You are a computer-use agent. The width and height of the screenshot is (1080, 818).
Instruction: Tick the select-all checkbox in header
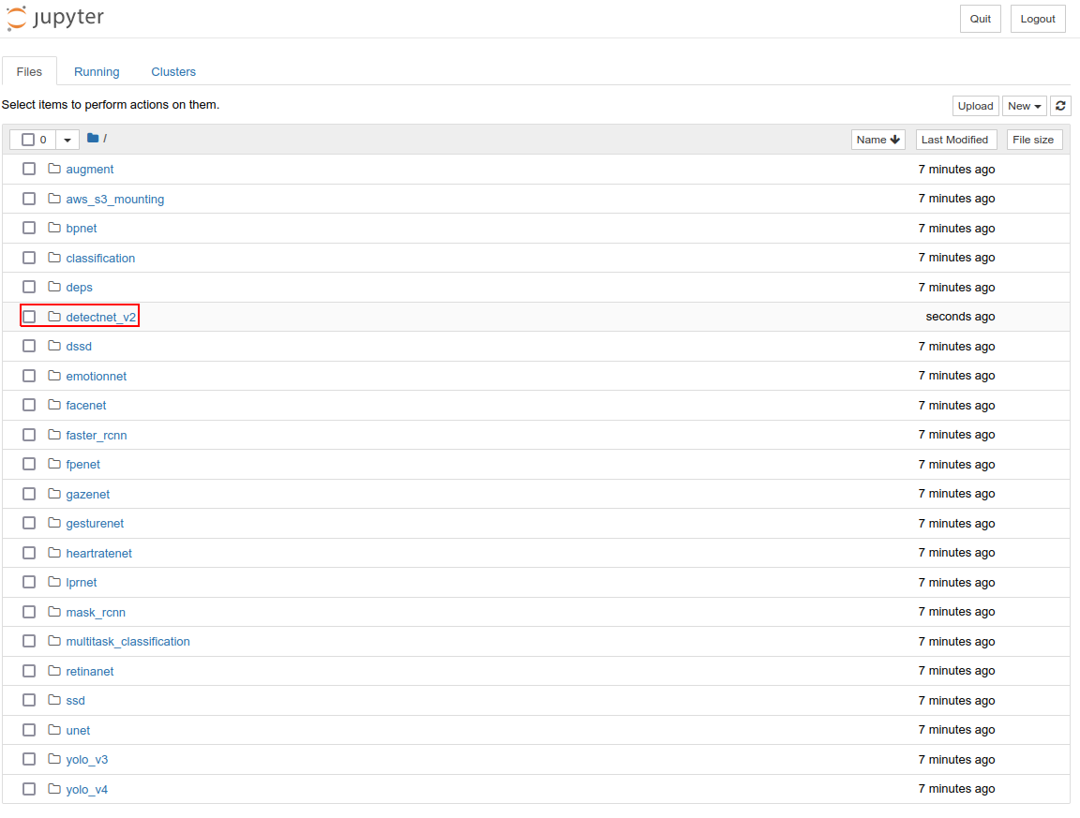point(28,140)
